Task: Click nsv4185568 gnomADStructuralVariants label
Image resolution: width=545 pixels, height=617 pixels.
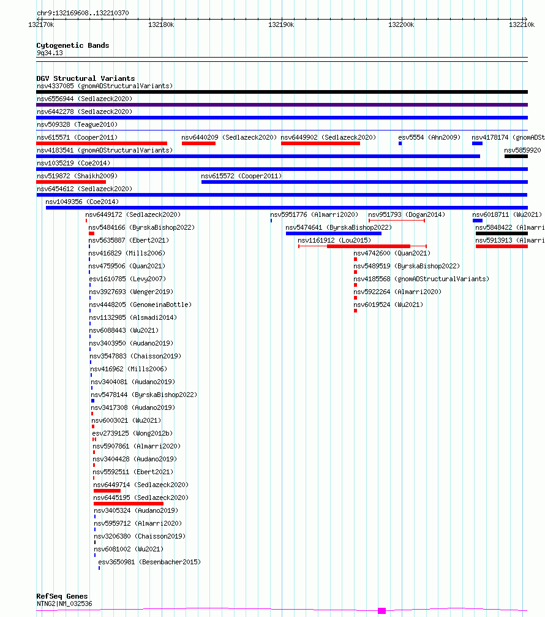Action: pyautogui.click(x=421, y=279)
